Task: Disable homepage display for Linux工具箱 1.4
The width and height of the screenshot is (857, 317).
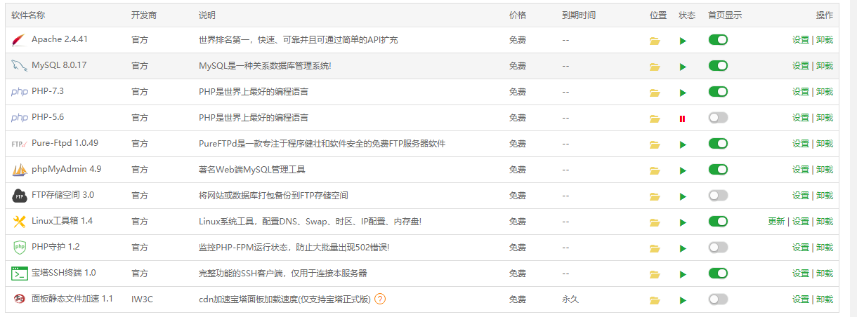Action: coord(718,222)
